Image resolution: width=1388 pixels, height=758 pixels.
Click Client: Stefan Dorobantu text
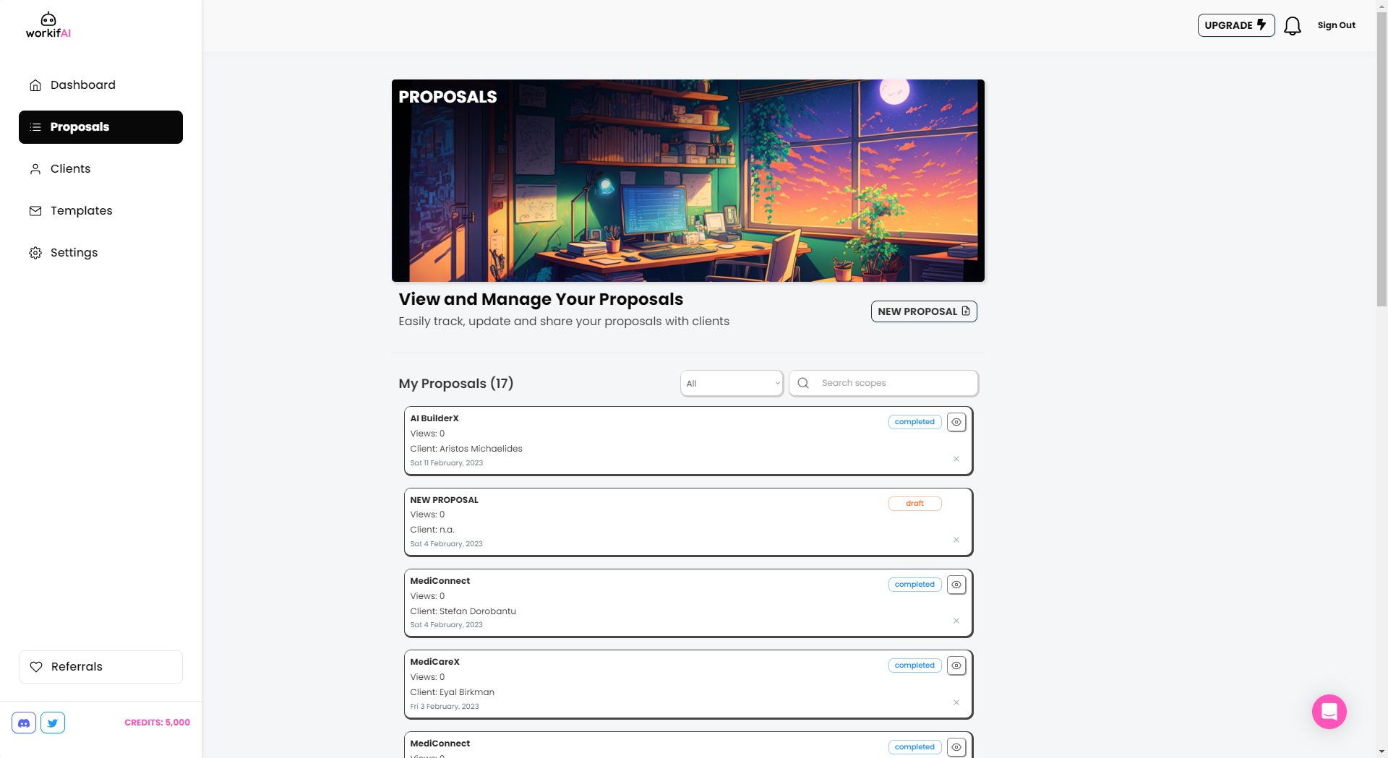(x=463, y=611)
